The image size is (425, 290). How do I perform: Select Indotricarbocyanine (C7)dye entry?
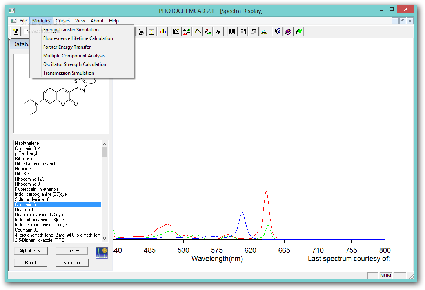click(58, 194)
